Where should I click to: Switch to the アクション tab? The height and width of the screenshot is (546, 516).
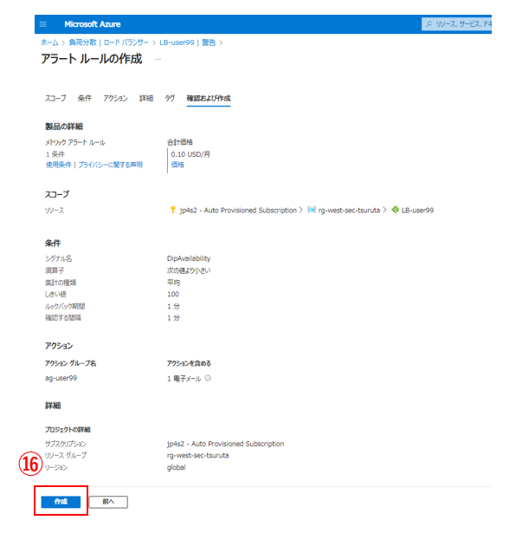point(115,98)
